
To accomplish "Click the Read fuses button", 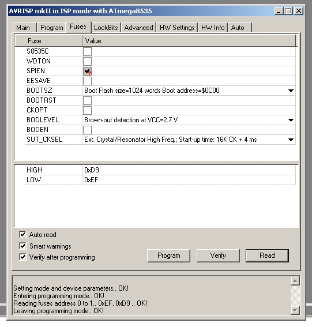I will (x=267, y=255).
